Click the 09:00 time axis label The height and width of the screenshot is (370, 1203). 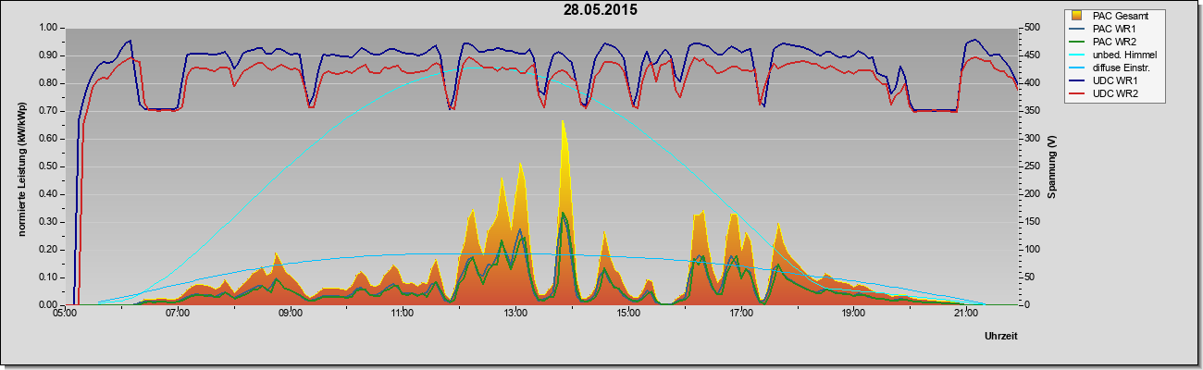point(290,314)
